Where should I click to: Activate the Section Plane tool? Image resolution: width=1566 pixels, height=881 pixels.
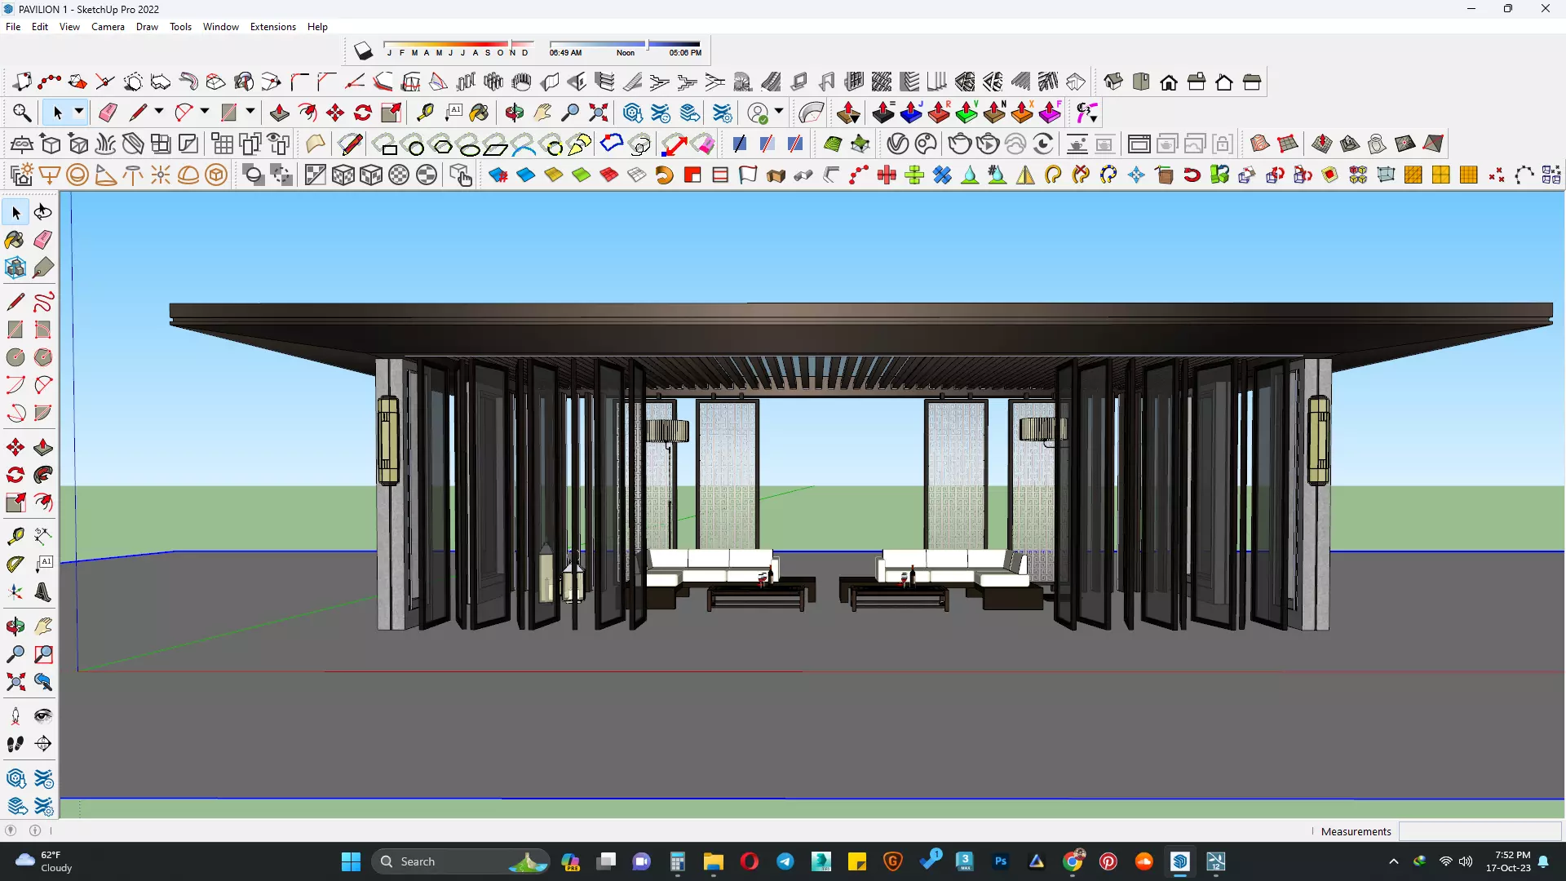click(x=43, y=744)
